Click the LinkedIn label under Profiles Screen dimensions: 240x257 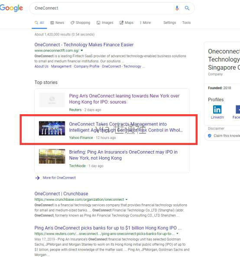[217, 117]
